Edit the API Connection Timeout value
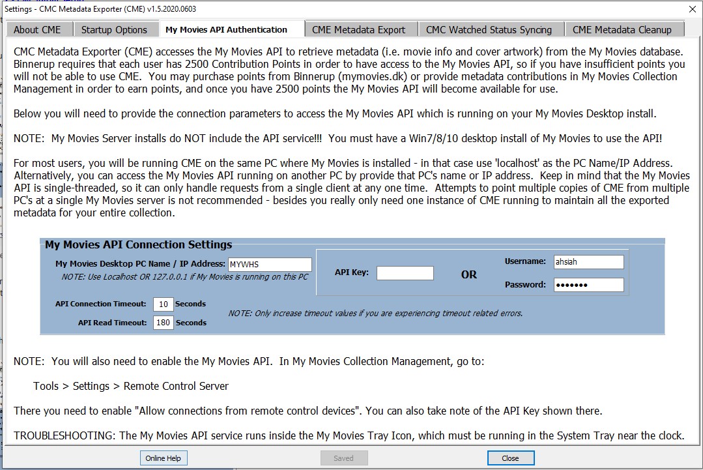The height and width of the screenshot is (470, 703). [163, 304]
